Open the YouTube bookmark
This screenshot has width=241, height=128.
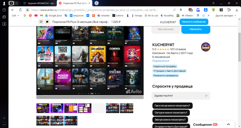pos(36,15)
